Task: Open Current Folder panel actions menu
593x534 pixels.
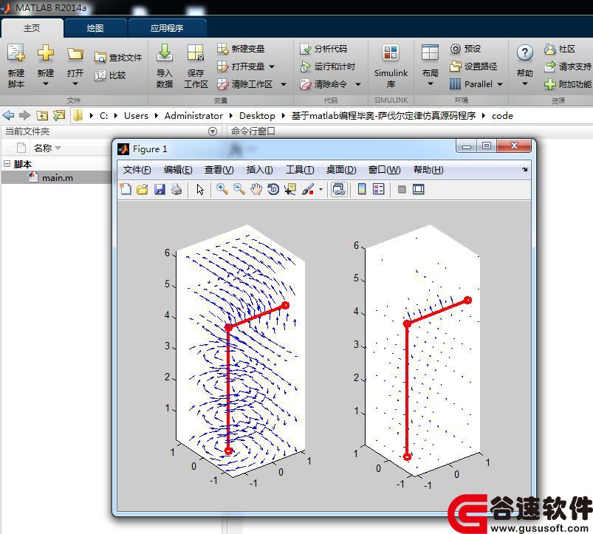Action: coord(213,131)
